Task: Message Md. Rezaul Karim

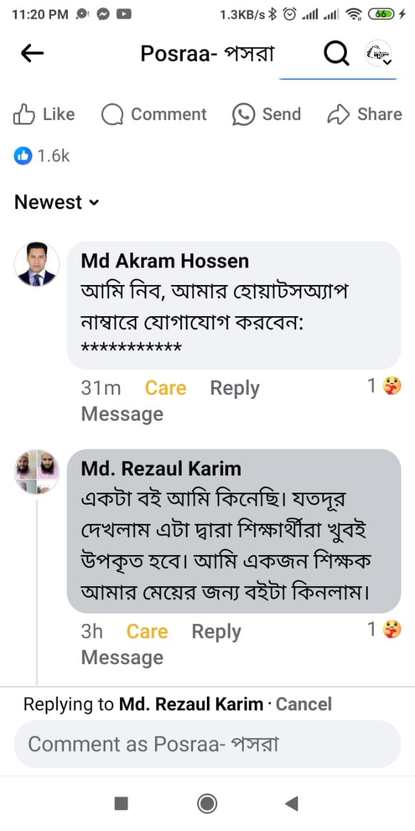Action: [122, 658]
